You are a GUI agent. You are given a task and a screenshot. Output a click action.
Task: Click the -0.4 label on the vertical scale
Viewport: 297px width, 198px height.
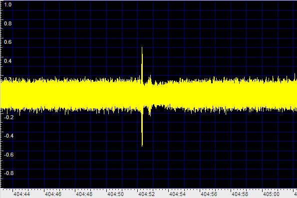(8, 136)
